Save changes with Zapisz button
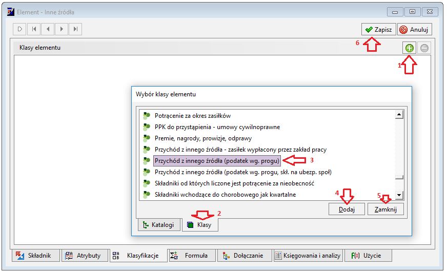Screen dimensions: 447x272 [x=379, y=29]
